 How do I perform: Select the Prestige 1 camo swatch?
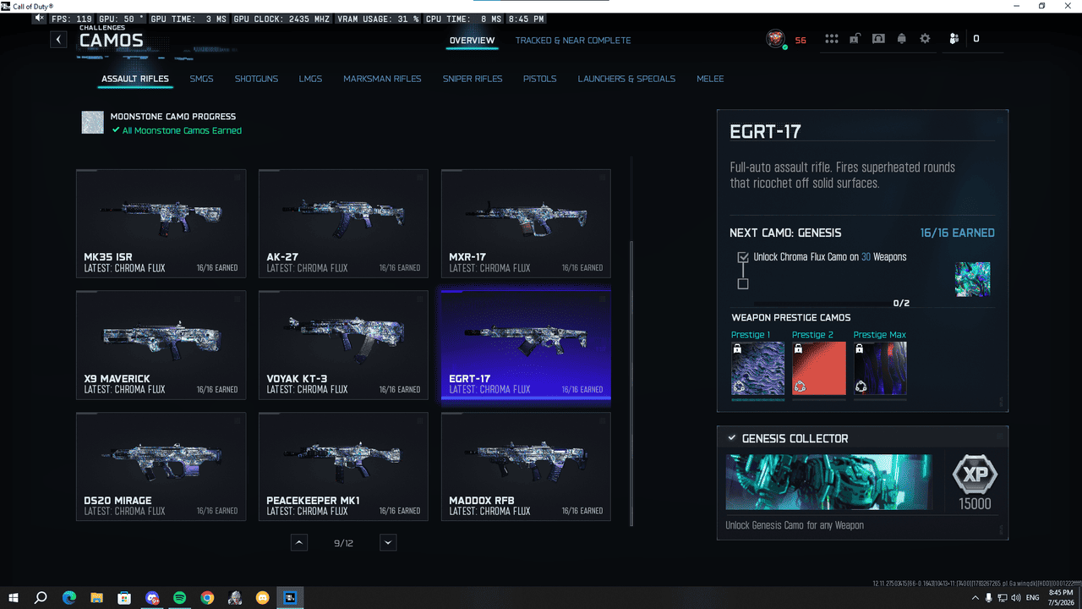click(757, 369)
